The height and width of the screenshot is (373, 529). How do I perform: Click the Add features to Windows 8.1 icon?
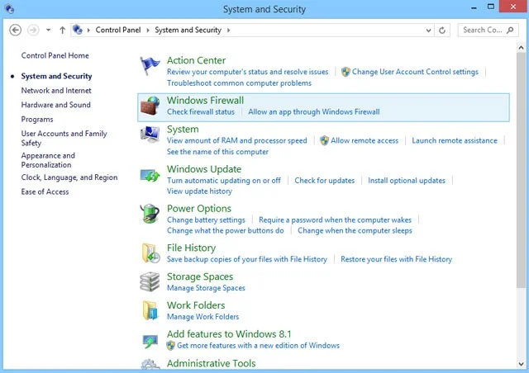(x=150, y=341)
